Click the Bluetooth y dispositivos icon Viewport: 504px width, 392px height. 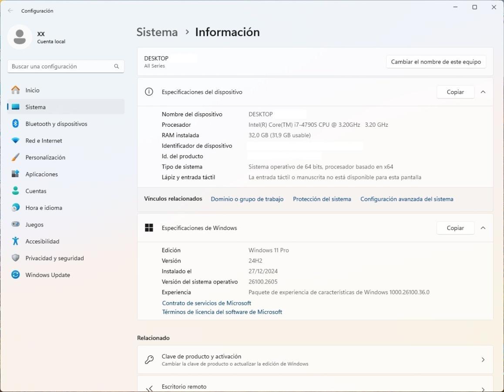click(x=16, y=124)
